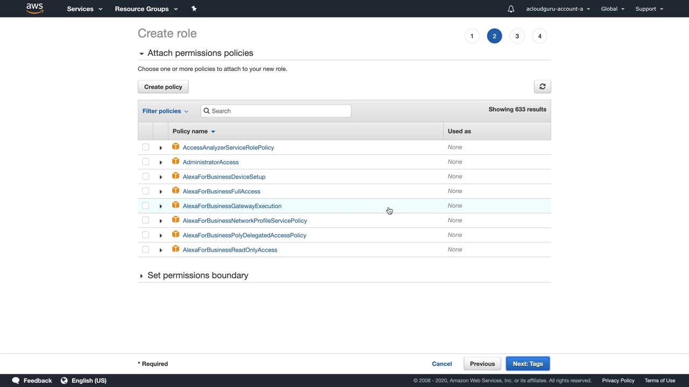689x387 pixels.
Task: Open the Services menu
Action: click(x=84, y=9)
